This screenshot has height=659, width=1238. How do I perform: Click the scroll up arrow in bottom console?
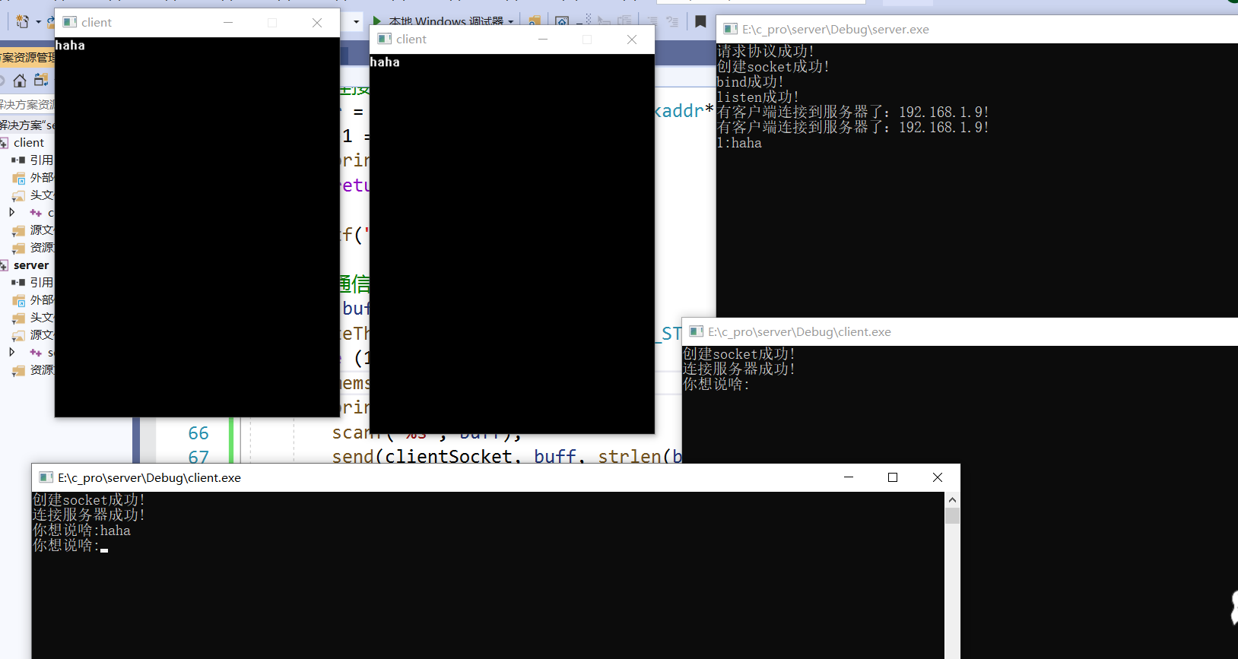point(952,499)
